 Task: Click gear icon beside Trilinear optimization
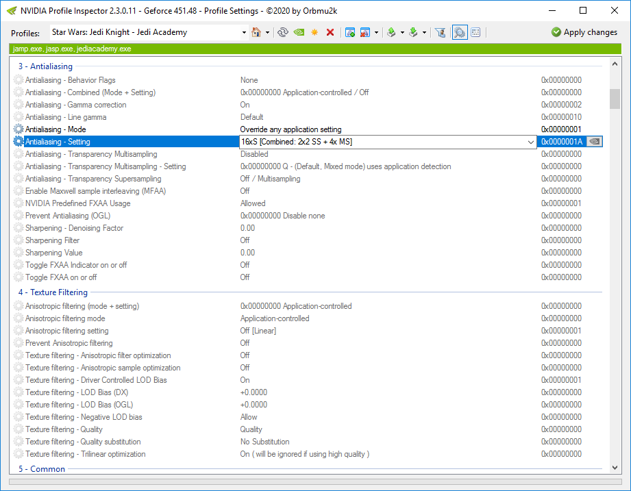click(x=18, y=453)
